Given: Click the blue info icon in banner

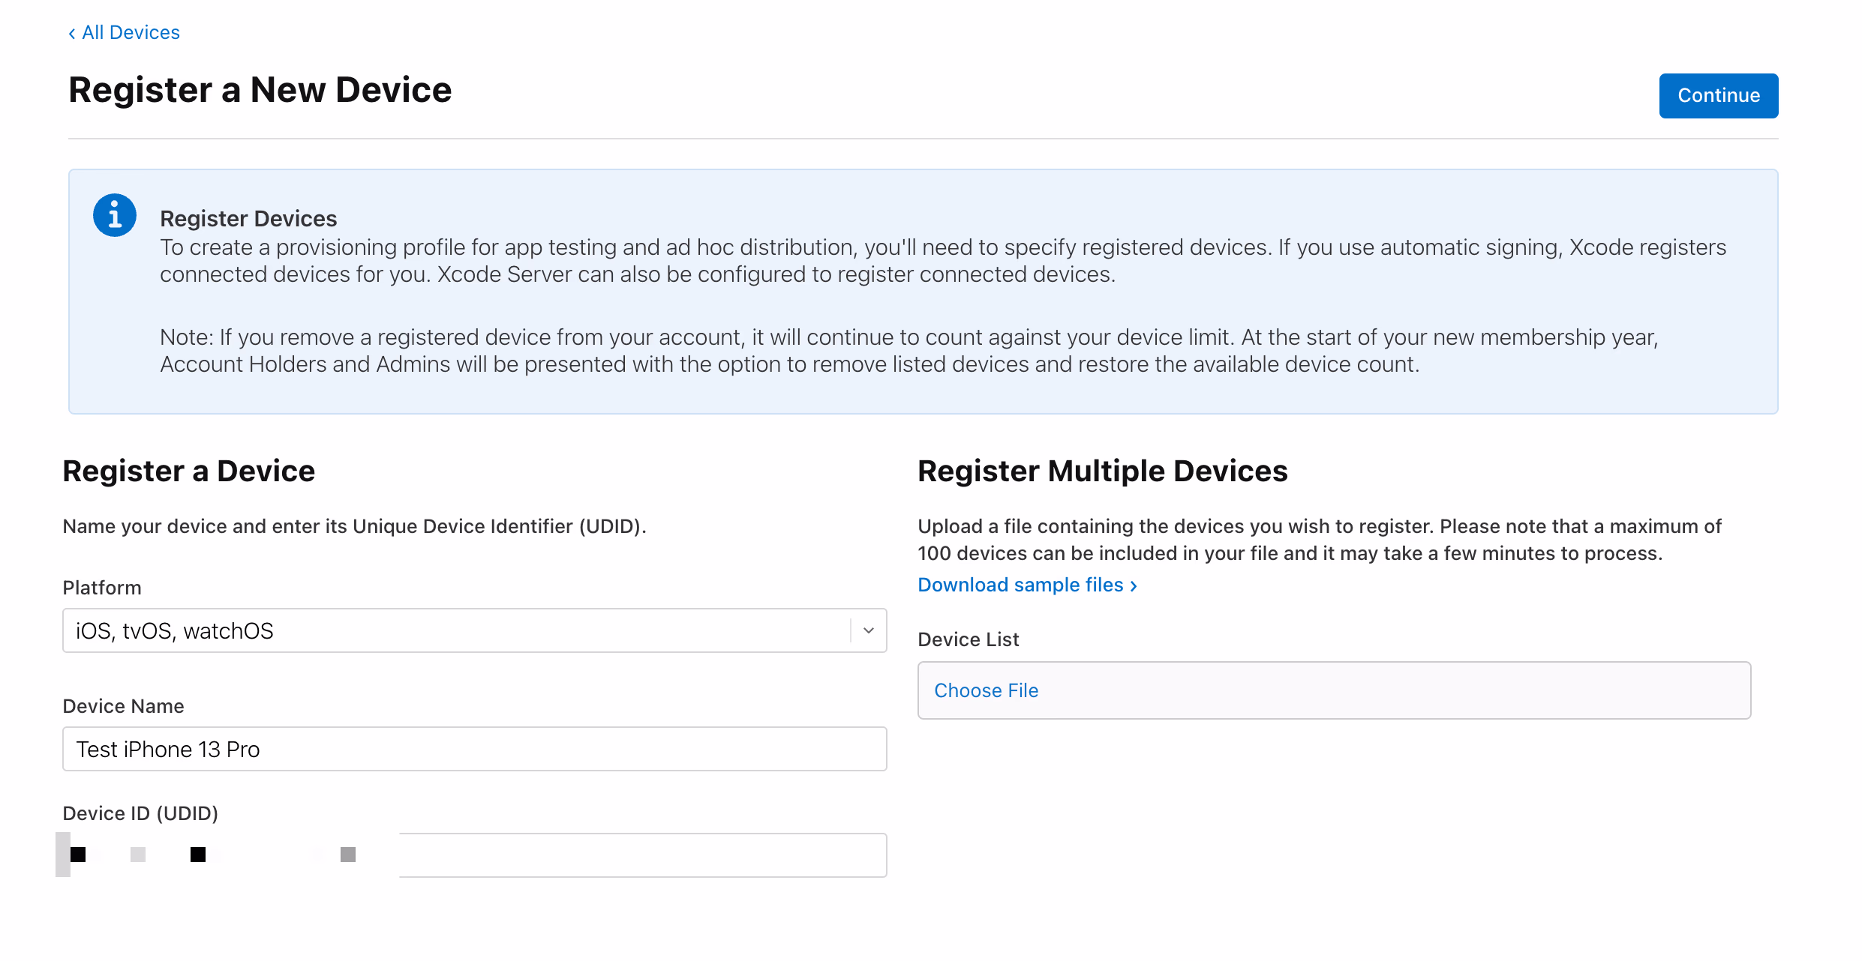Looking at the screenshot, I should pos(115,216).
